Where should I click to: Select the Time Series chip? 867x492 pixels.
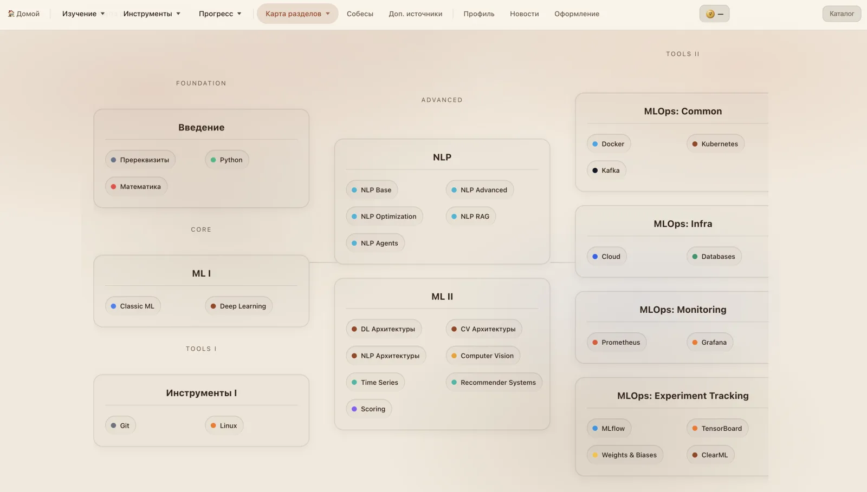(x=375, y=382)
